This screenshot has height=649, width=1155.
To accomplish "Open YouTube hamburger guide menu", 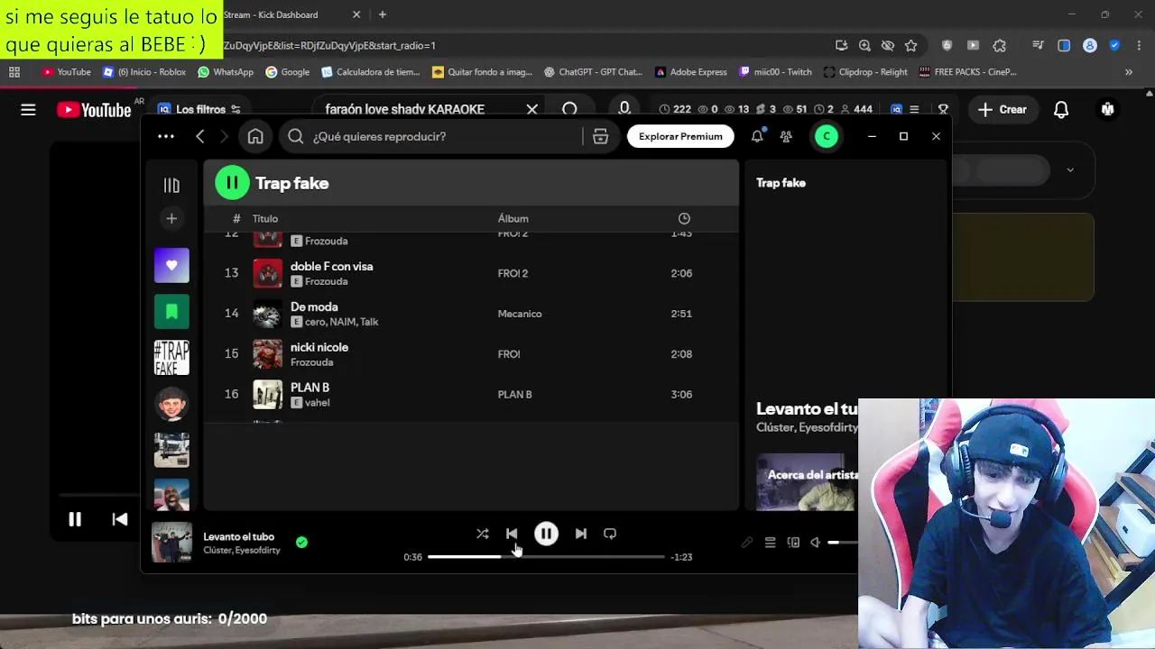I will point(28,109).
